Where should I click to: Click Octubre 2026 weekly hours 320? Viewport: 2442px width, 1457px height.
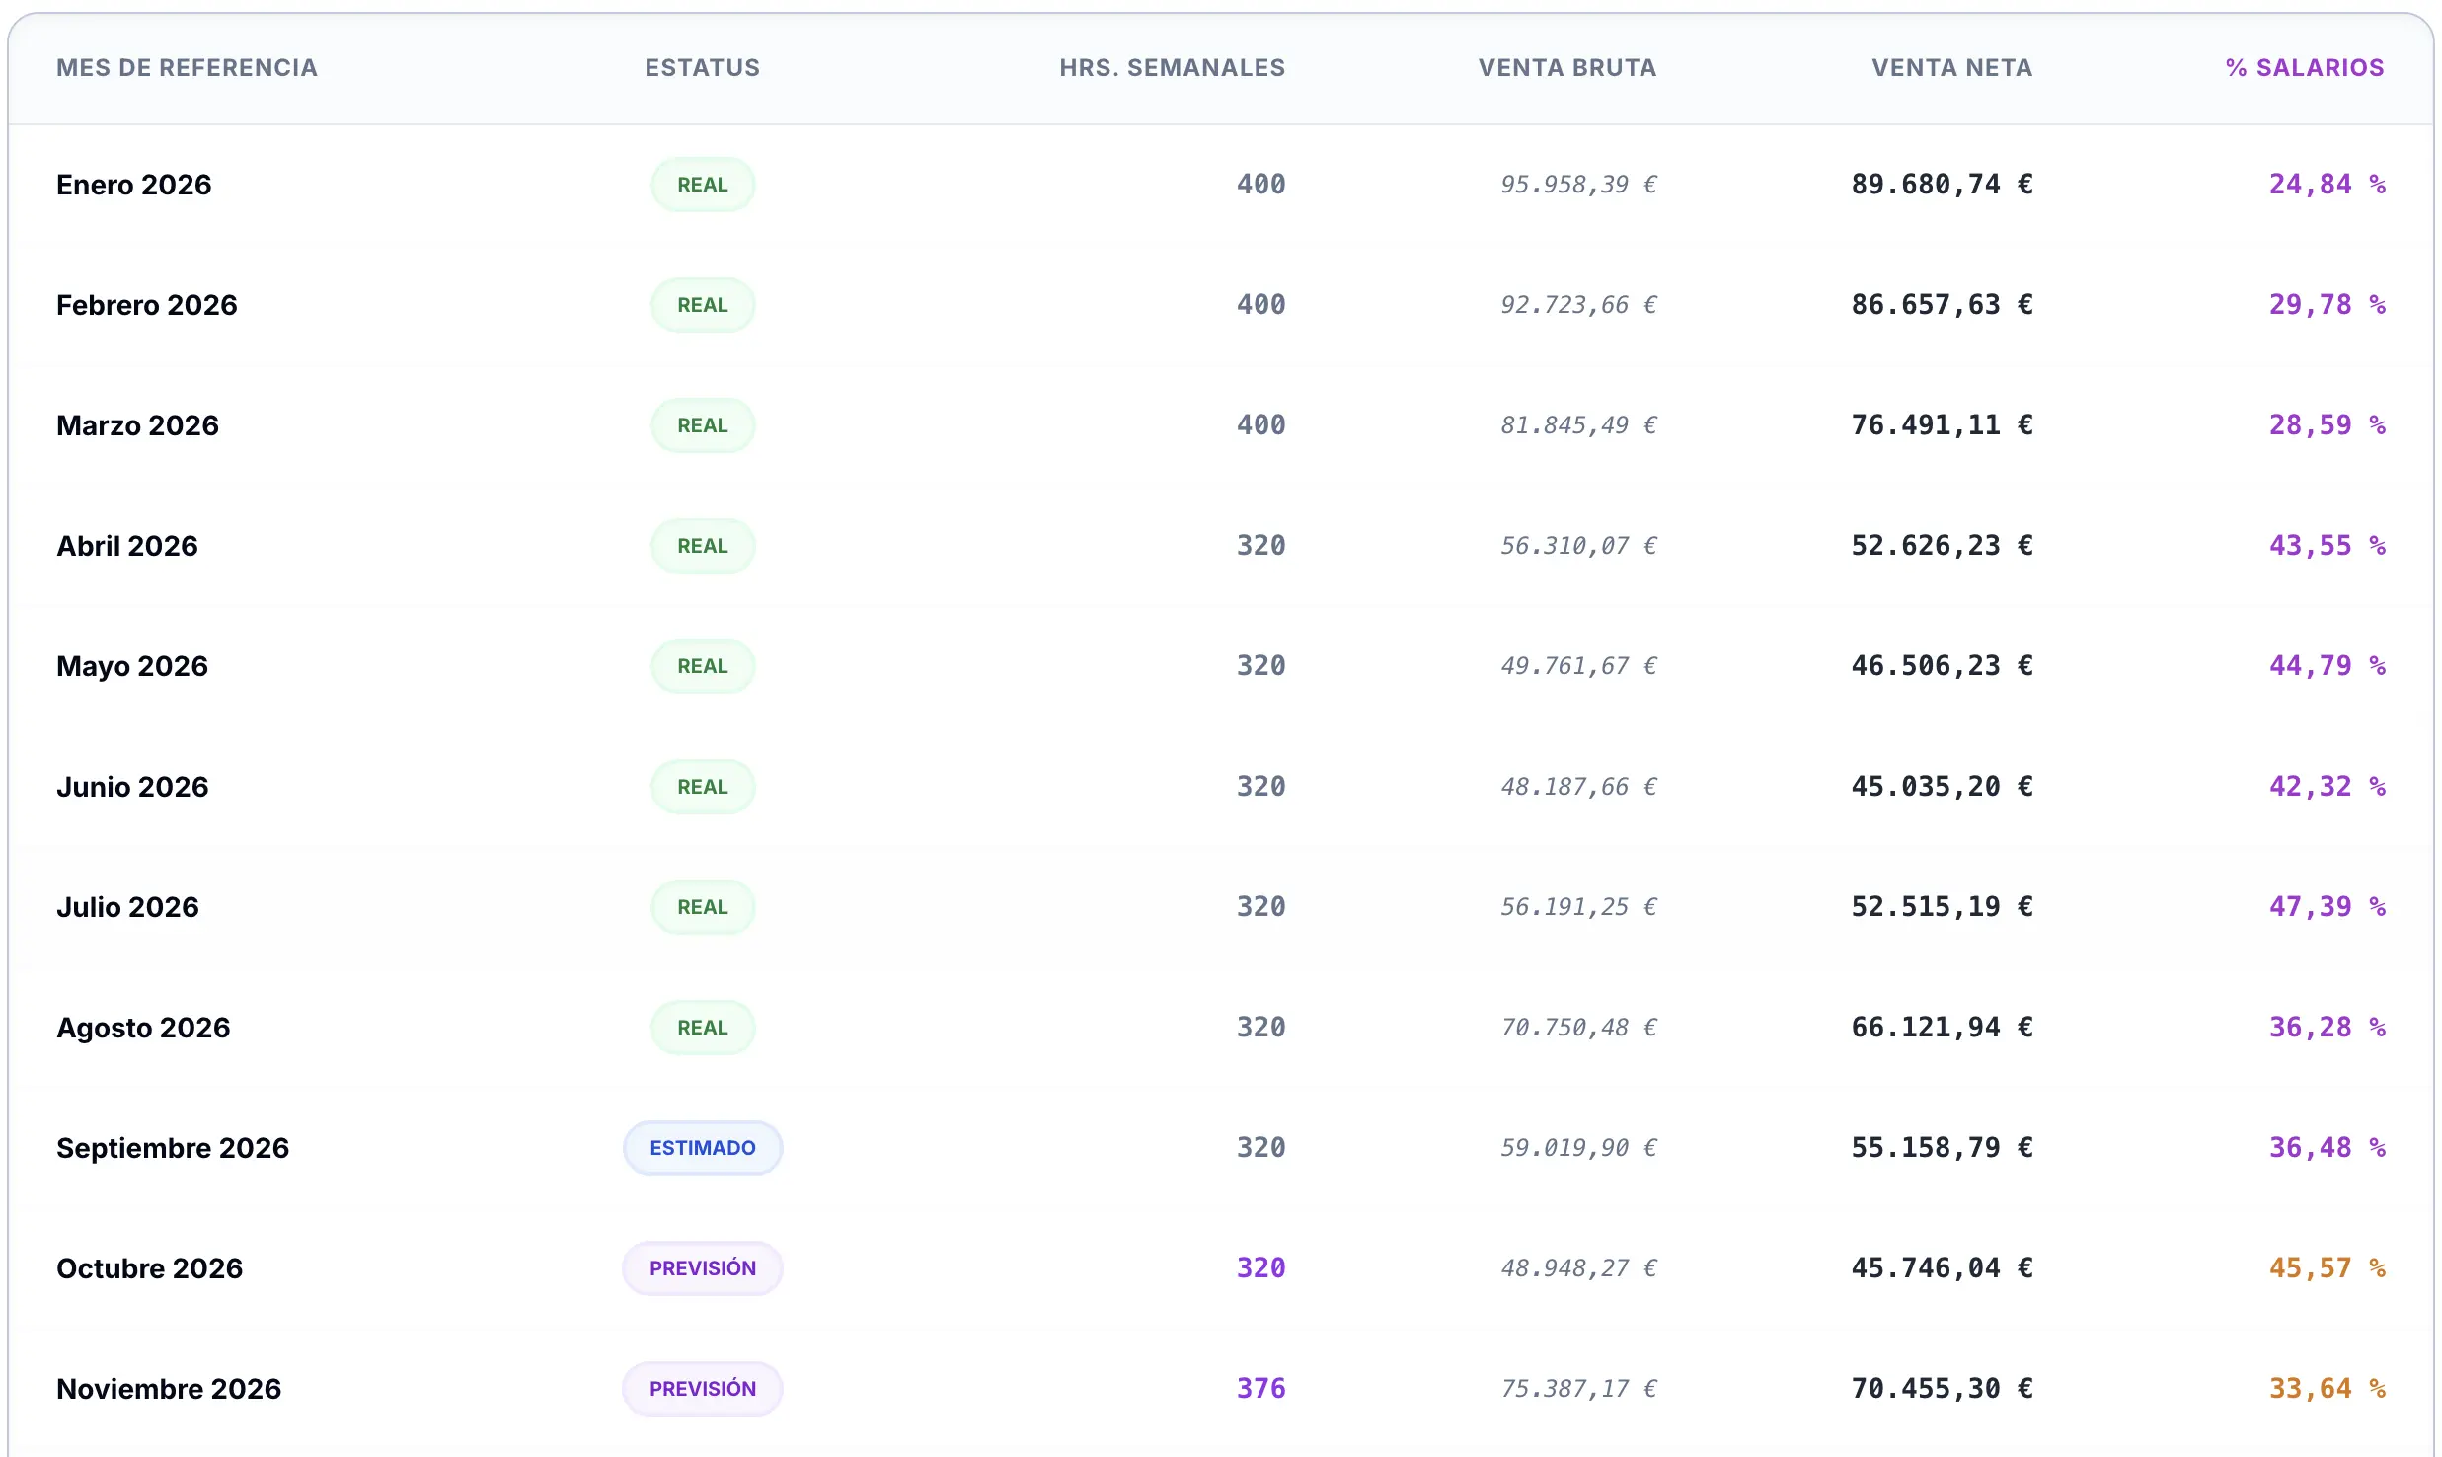coord(1260,1268)
